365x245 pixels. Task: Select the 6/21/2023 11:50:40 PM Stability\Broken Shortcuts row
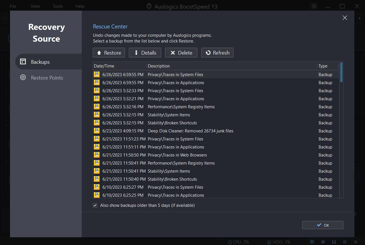point(216,179)
